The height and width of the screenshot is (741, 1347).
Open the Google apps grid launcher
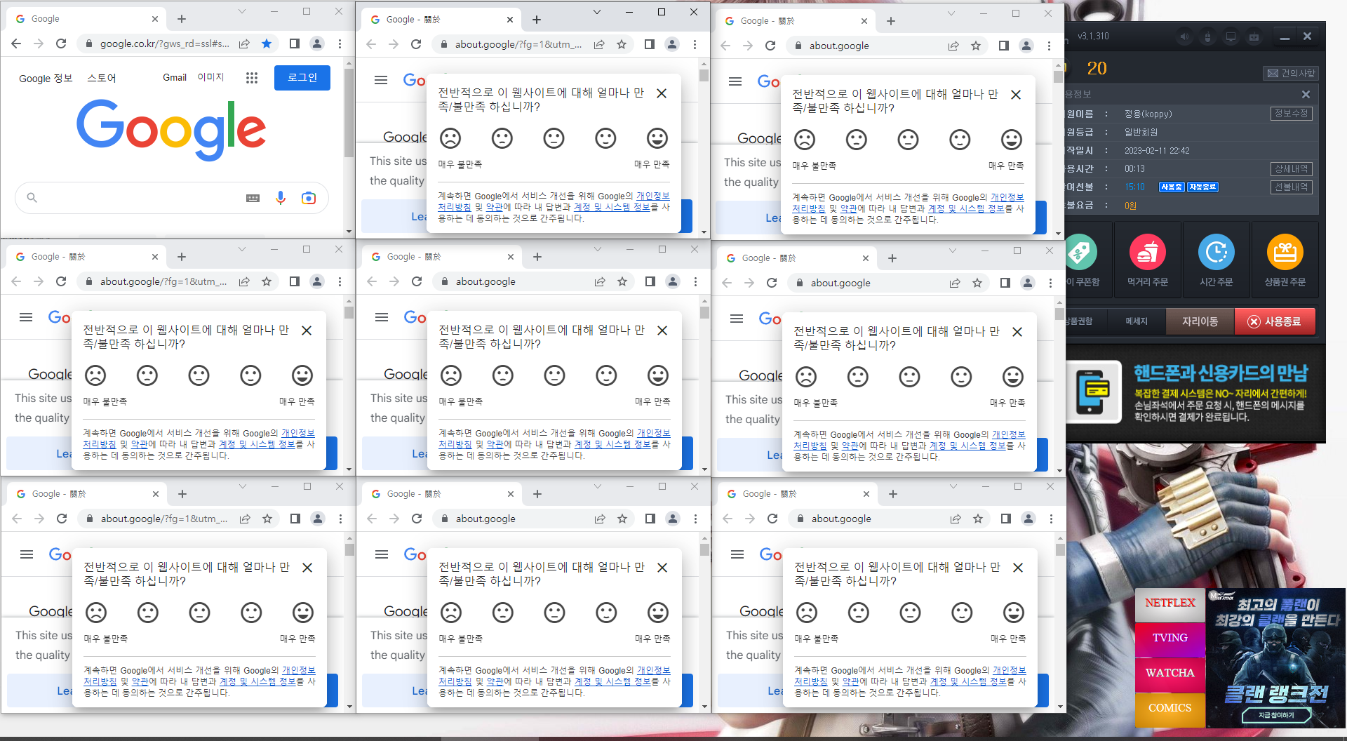pos(252,78)
